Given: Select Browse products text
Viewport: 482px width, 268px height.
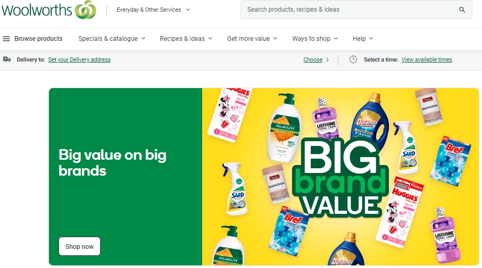Looking at the screenshot, I should (x=38, y=39).
